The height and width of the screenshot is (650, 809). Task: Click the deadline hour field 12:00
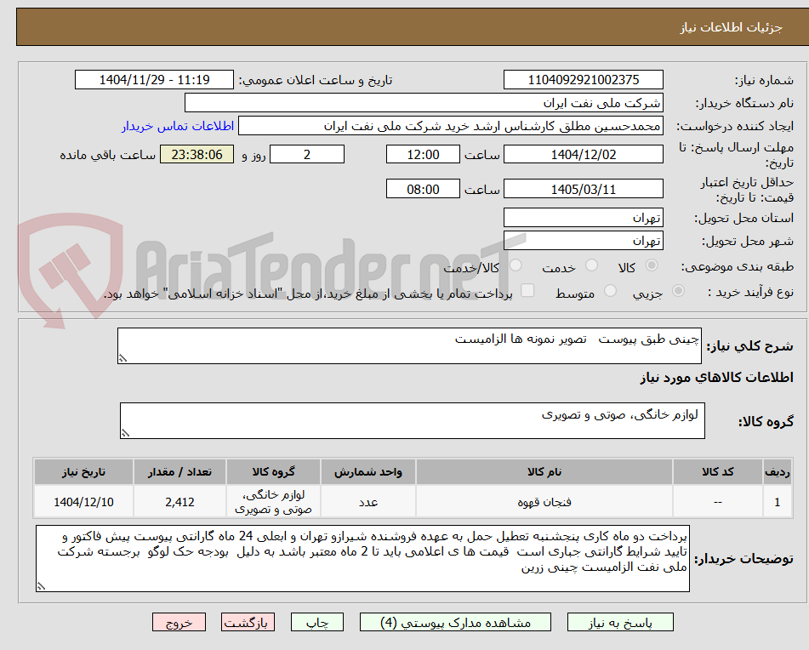pos(423,154)
